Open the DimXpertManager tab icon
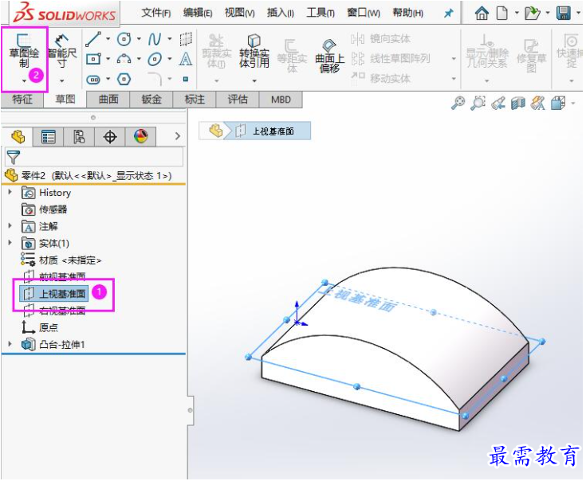This screenshot has width=586, height=481. click(x=110, y=137)
